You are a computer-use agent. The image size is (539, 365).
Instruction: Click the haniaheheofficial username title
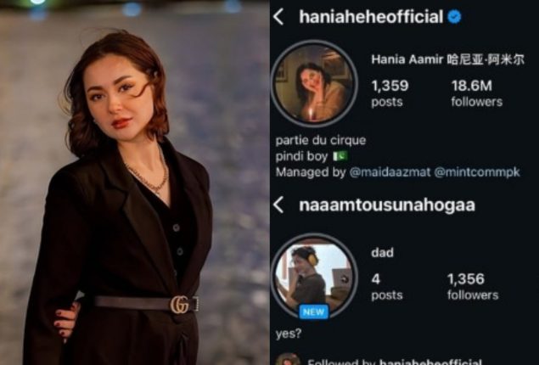(x=371, y=17)
